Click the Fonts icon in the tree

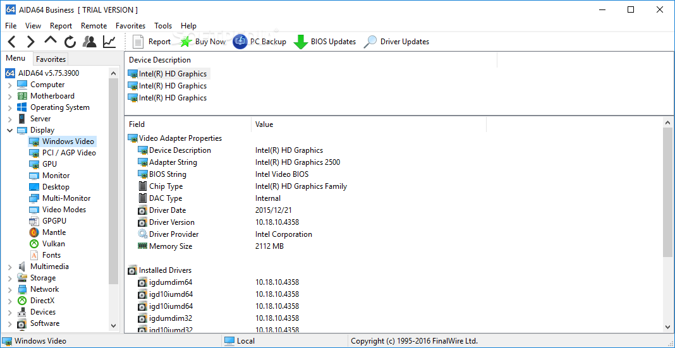pyautogui.click(x=34, y=256)
